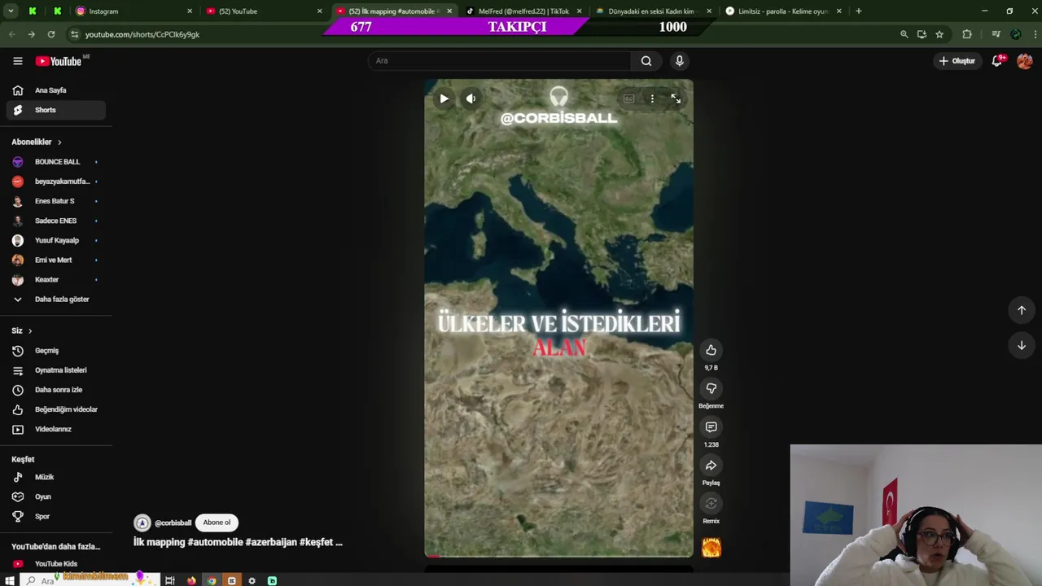Image resolution: width=1042 pixels, height=586 pixels.
Task: Open YouTube Kids link
Action: 56,563
